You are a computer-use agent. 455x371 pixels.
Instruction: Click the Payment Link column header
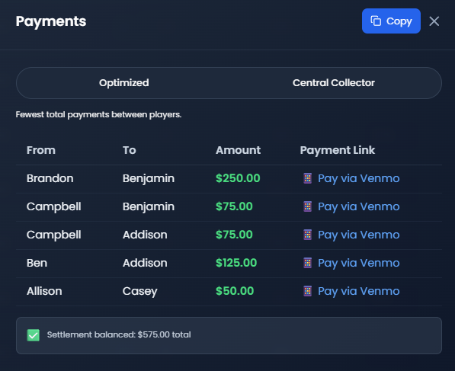337,150
